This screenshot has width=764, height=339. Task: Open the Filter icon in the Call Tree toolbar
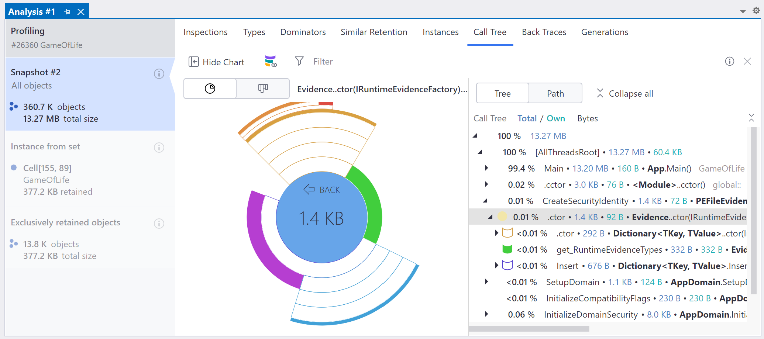click(299, 61)
